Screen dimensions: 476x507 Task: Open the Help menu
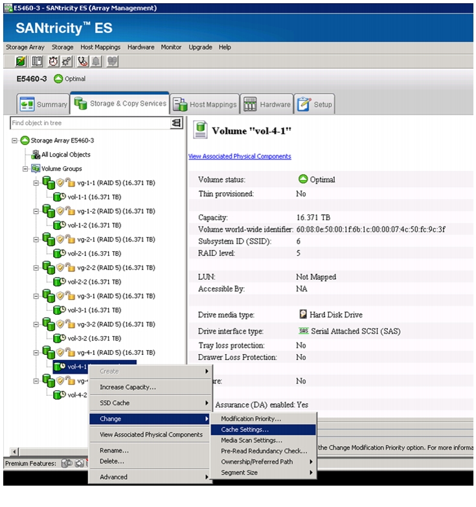pyautogui.click(x=225, y=47)
